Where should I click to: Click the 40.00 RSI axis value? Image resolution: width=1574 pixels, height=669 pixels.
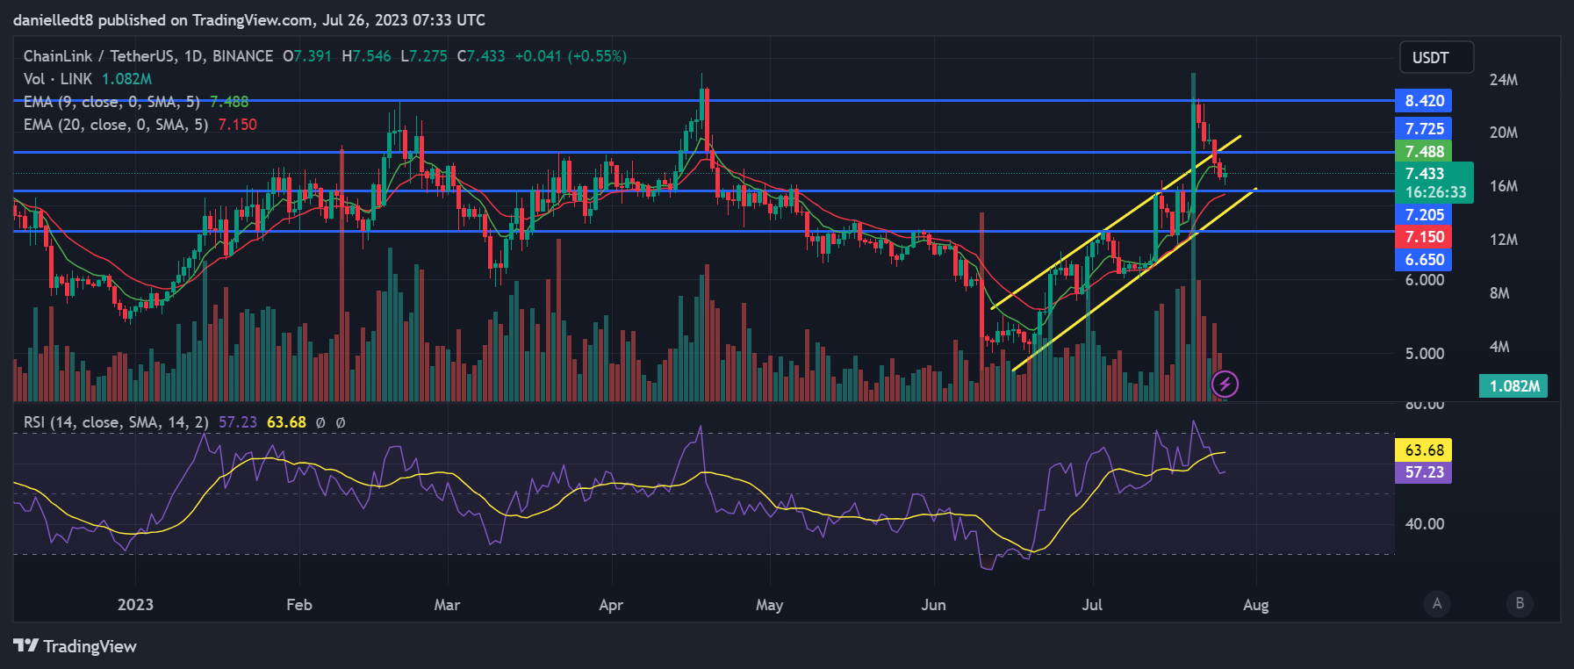pos(1425,524)
